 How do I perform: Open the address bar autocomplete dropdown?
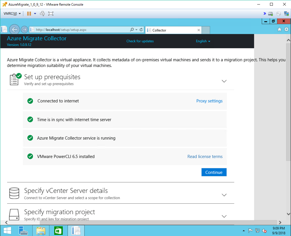point(136,30)
